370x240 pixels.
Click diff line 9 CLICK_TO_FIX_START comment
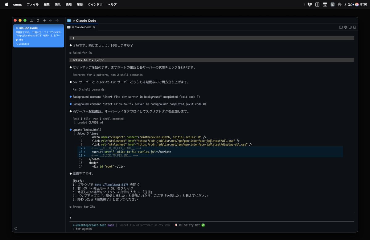[x=210, y=148]
